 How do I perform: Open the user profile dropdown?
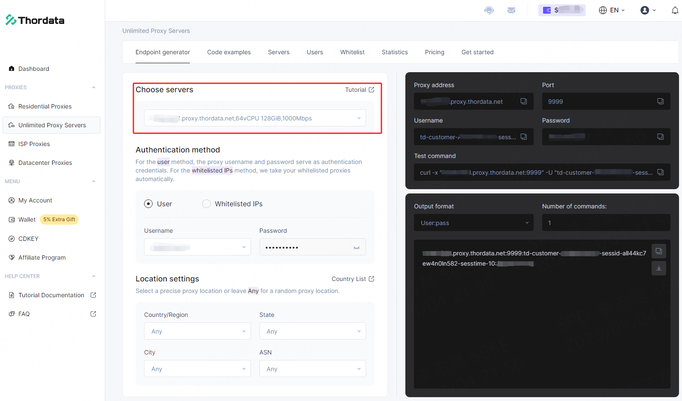(648, 10)
